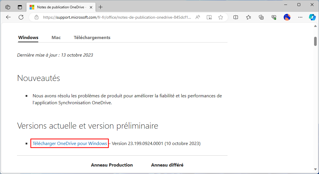Open Télécharger OneDrive pour Windows link
The width and height of the screenshot is (319, 174).
coord(70,144)
